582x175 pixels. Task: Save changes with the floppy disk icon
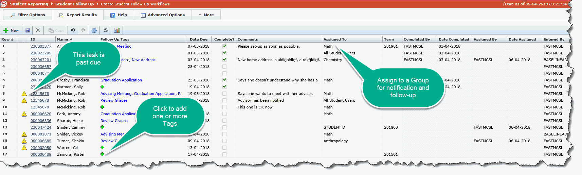click(28, 30)
